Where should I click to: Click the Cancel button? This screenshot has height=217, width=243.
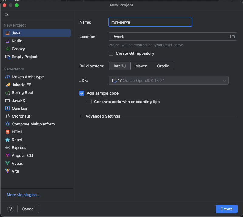pos(28,209)
